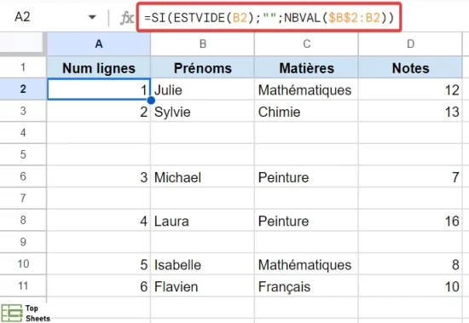This screenshot has width=469, height=323.
Task: Select Flavien's note 10
Action: click(x=410, y=286)
